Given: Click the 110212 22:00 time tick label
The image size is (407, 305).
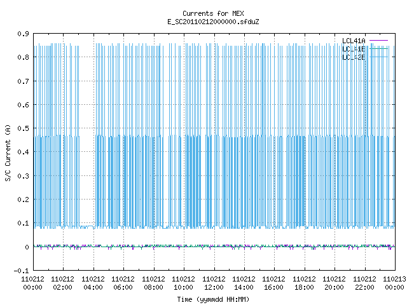Looking at the screenshot, I should tap(364, 283).
